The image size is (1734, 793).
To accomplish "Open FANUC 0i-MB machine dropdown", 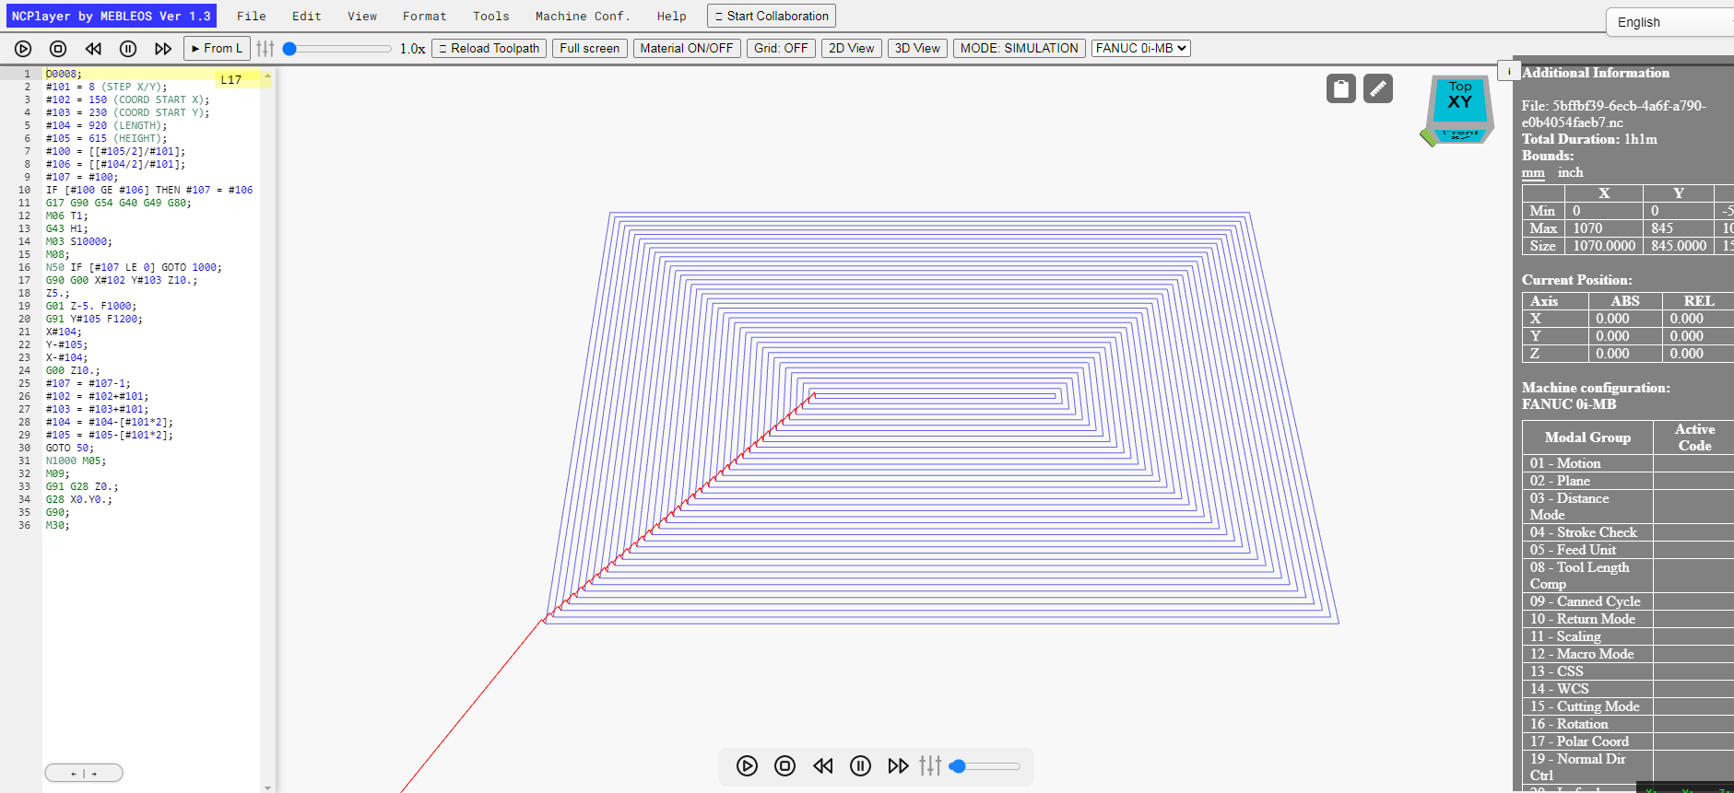I will pyautogui.click(x=1141, y=48).
